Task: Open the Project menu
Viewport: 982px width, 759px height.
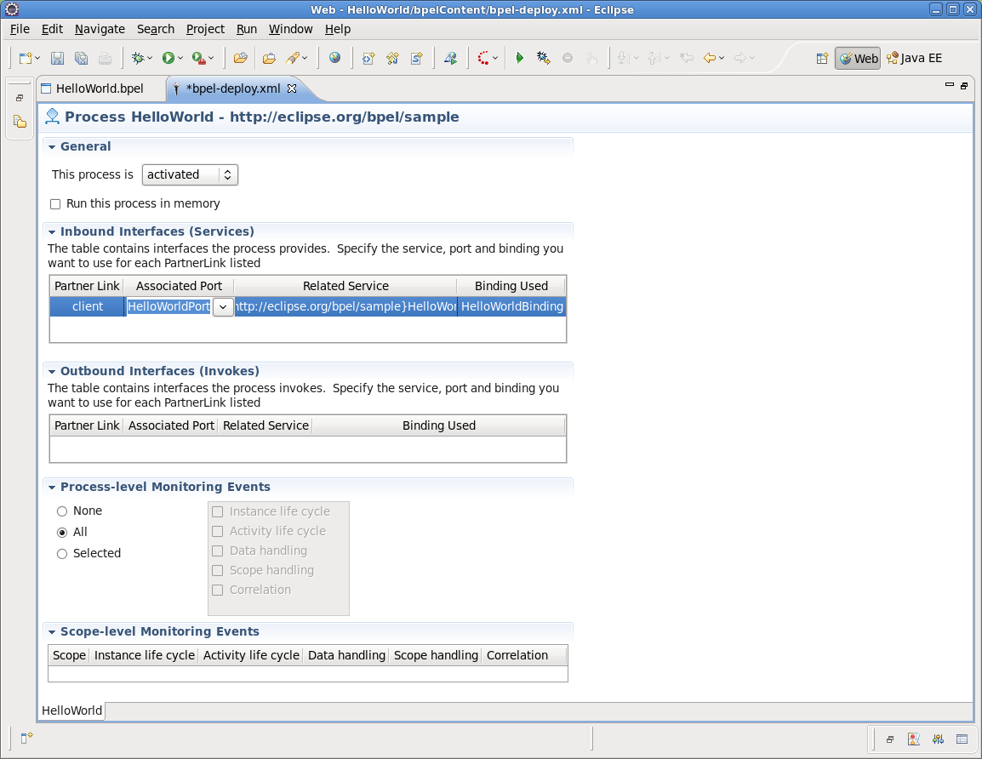Action: (x=205, y=28)
